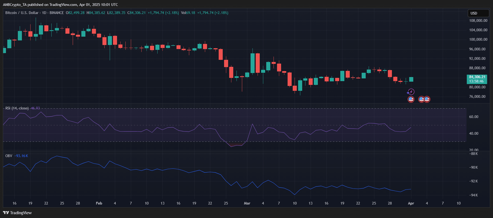Click the Mar label on the time axis
493x218 pixels.
[x=247, y=203]
